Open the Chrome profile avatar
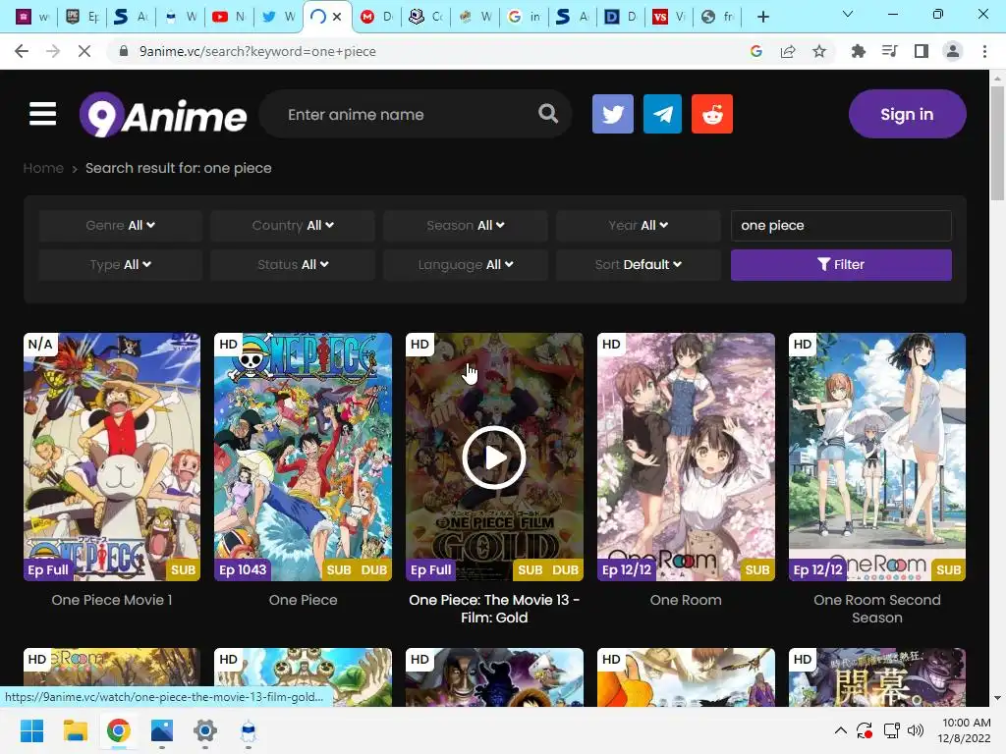Screen dimensions: 1006x754 tap(953, 51)
